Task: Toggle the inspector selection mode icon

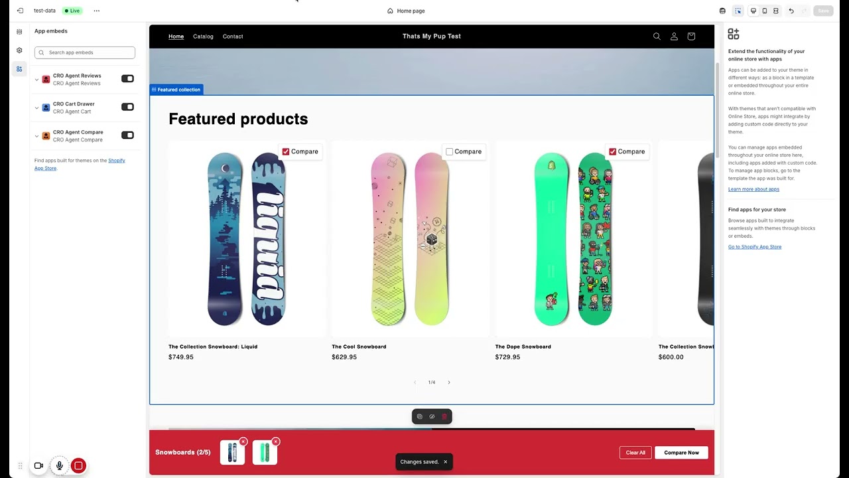Action: [738, 11]
